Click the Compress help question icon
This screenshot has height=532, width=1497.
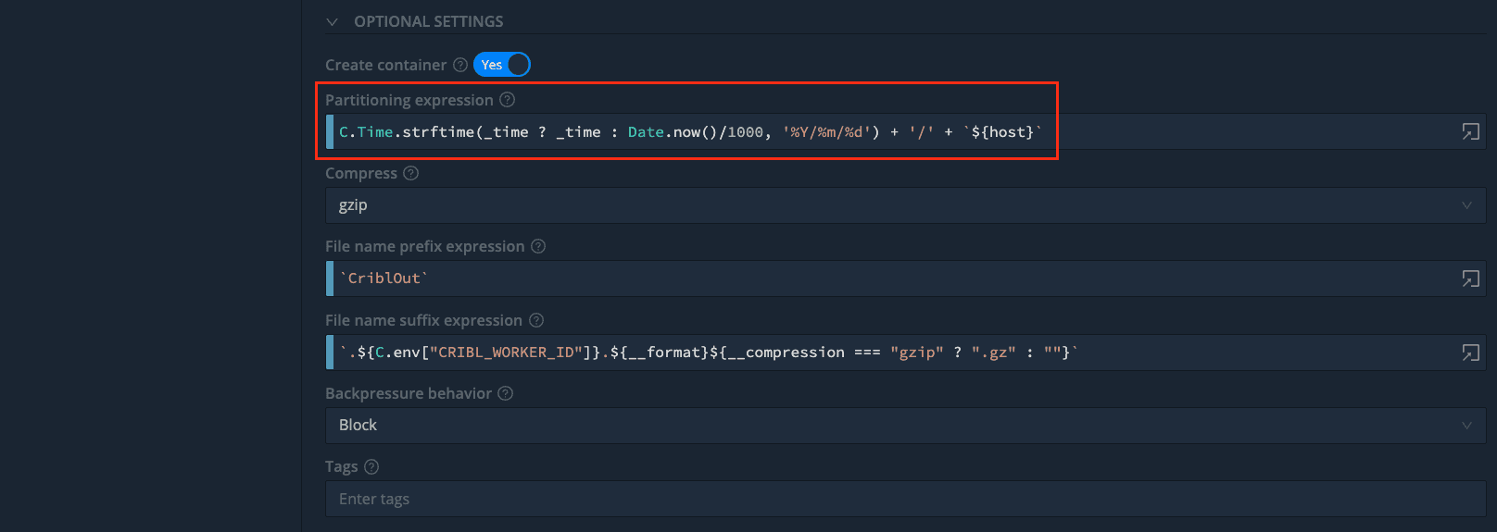[x=410, y=173]
